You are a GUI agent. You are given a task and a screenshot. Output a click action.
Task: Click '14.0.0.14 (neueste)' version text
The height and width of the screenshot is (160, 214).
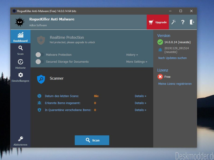pos(177,42)
